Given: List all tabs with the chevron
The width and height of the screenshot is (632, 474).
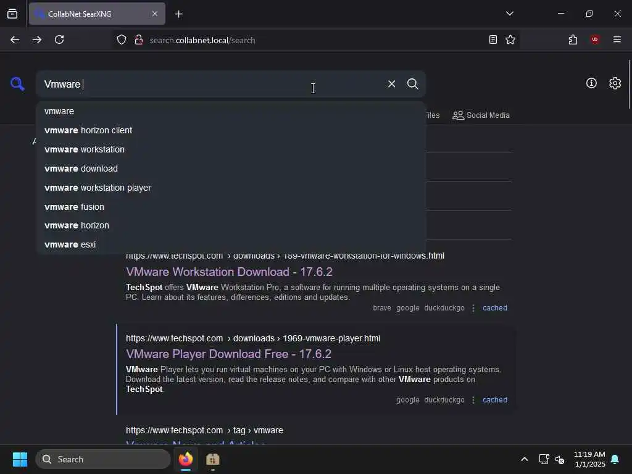Looking at the screenshot, I should 509,14.
